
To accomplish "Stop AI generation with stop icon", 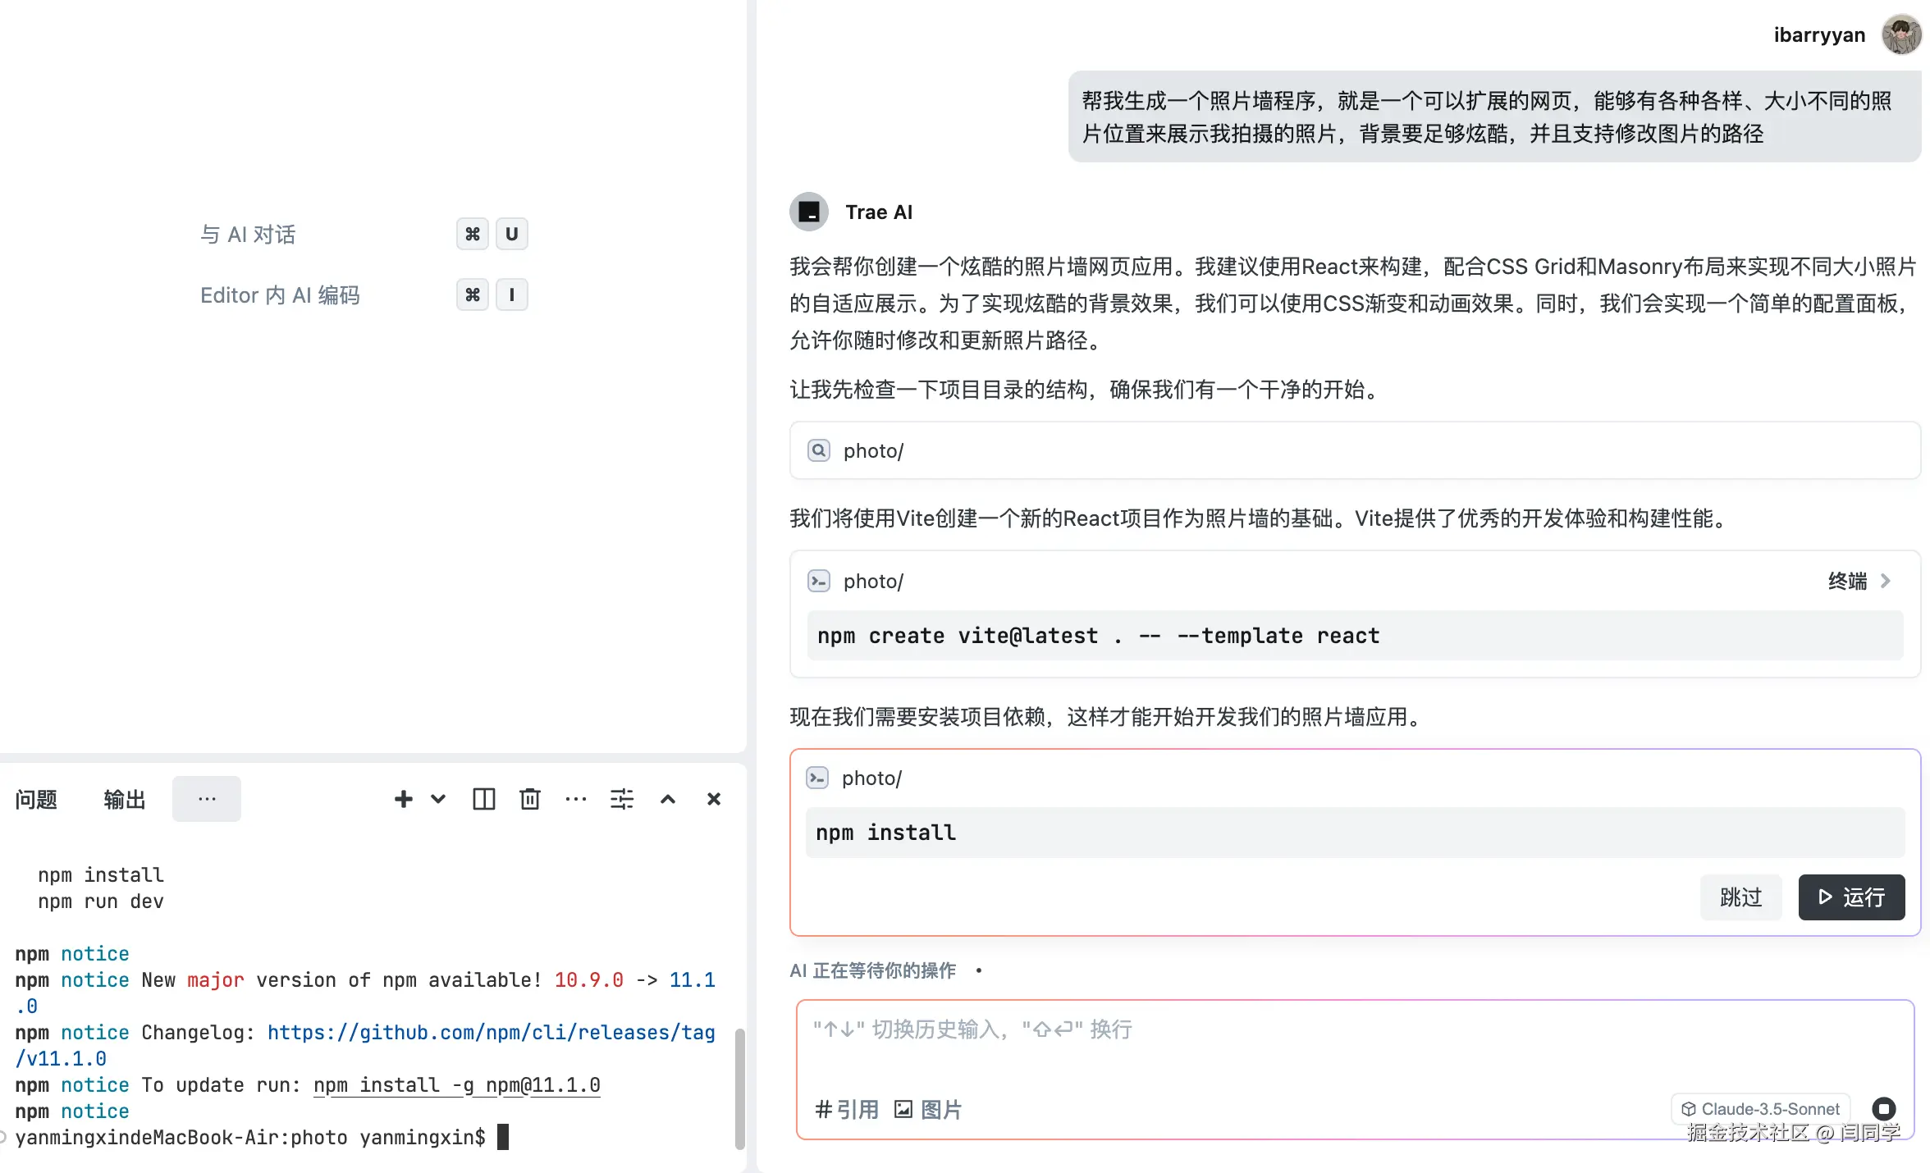I will [x=1884, y=1109].
